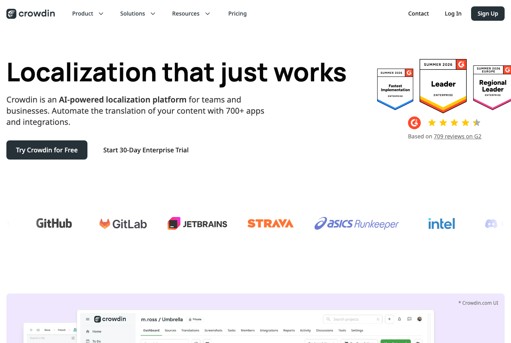Go to the Contact page
The image size is (511, 343).
click(418, 14)
